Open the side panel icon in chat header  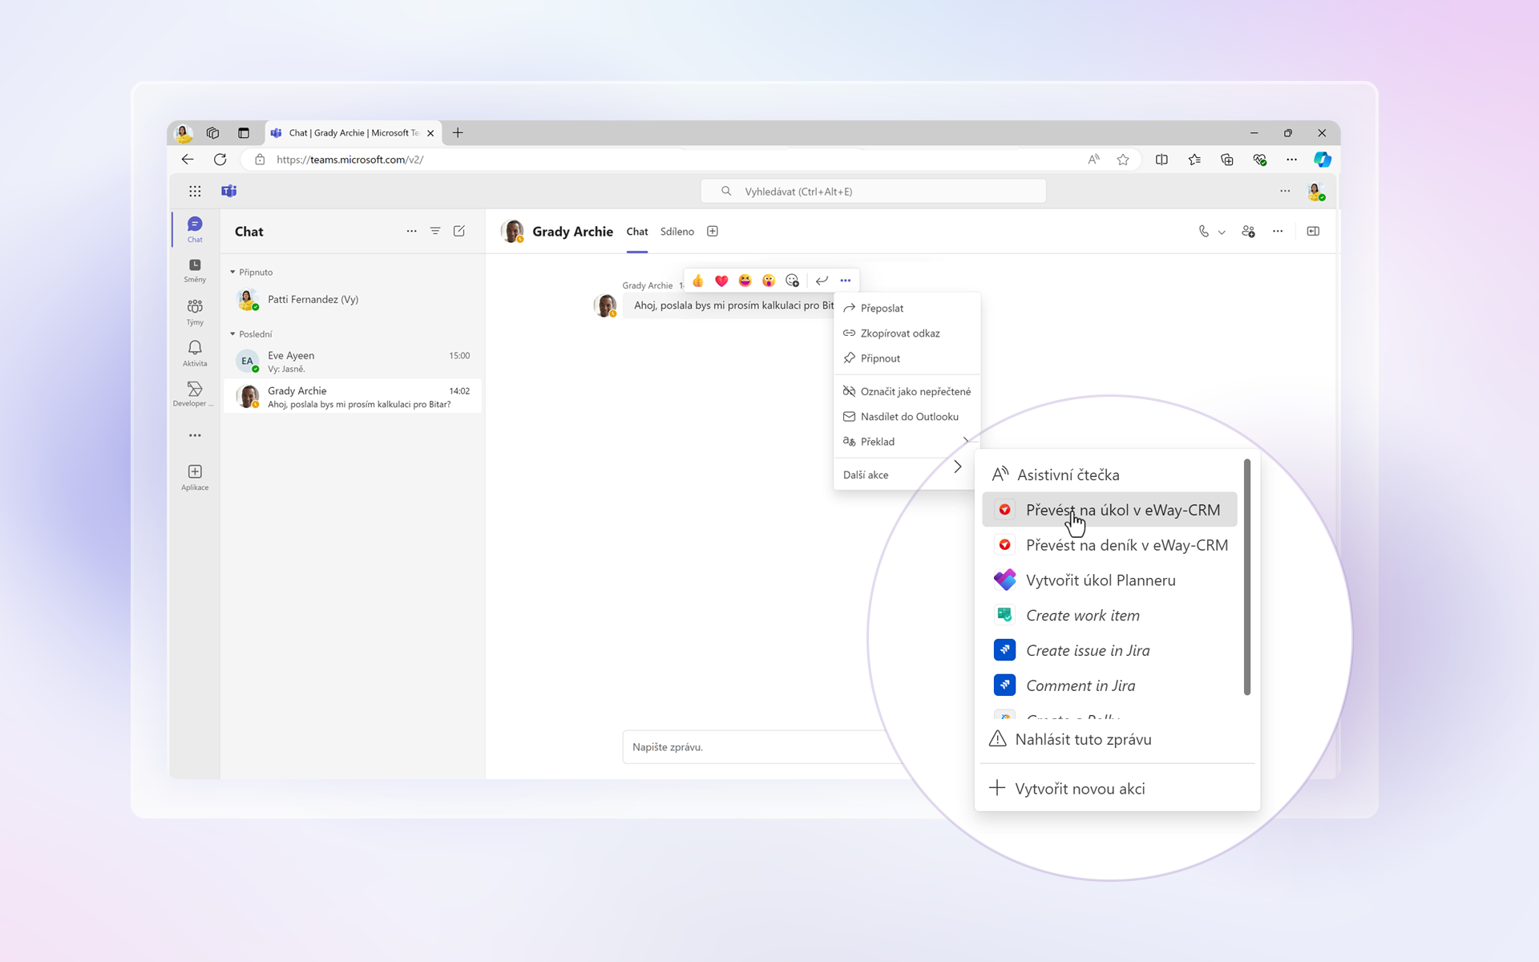pyautogui.click(x=1313, y=232)
